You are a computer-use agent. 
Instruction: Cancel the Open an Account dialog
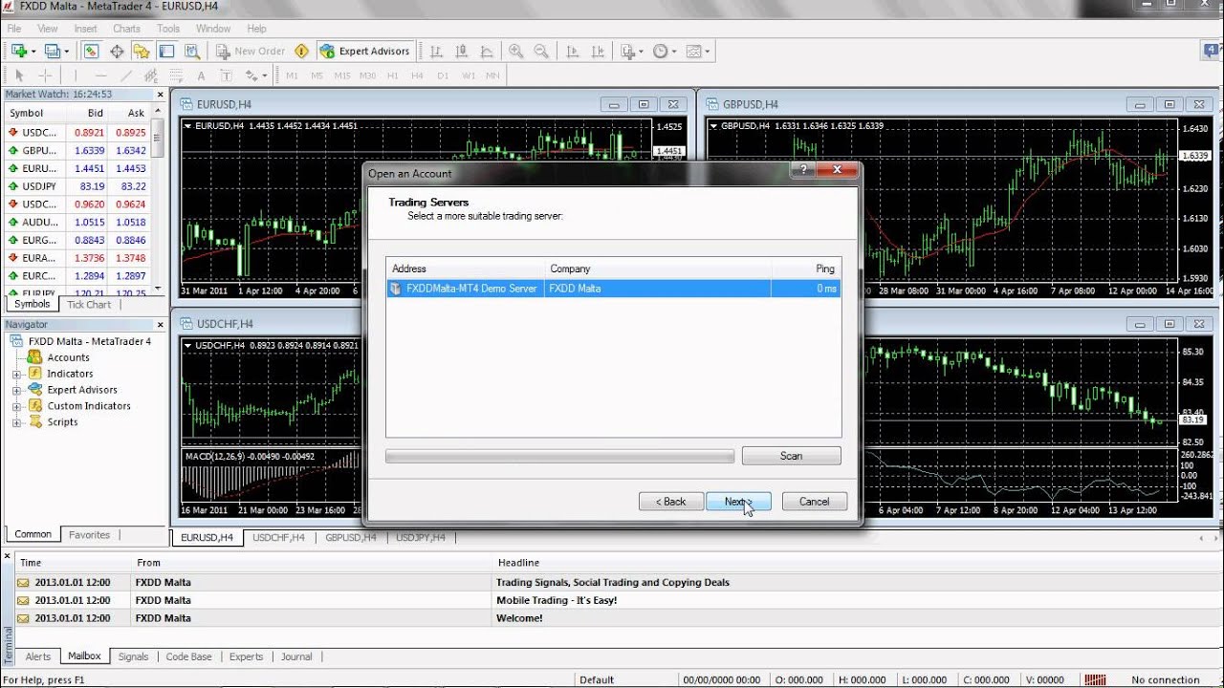[815, 502]
